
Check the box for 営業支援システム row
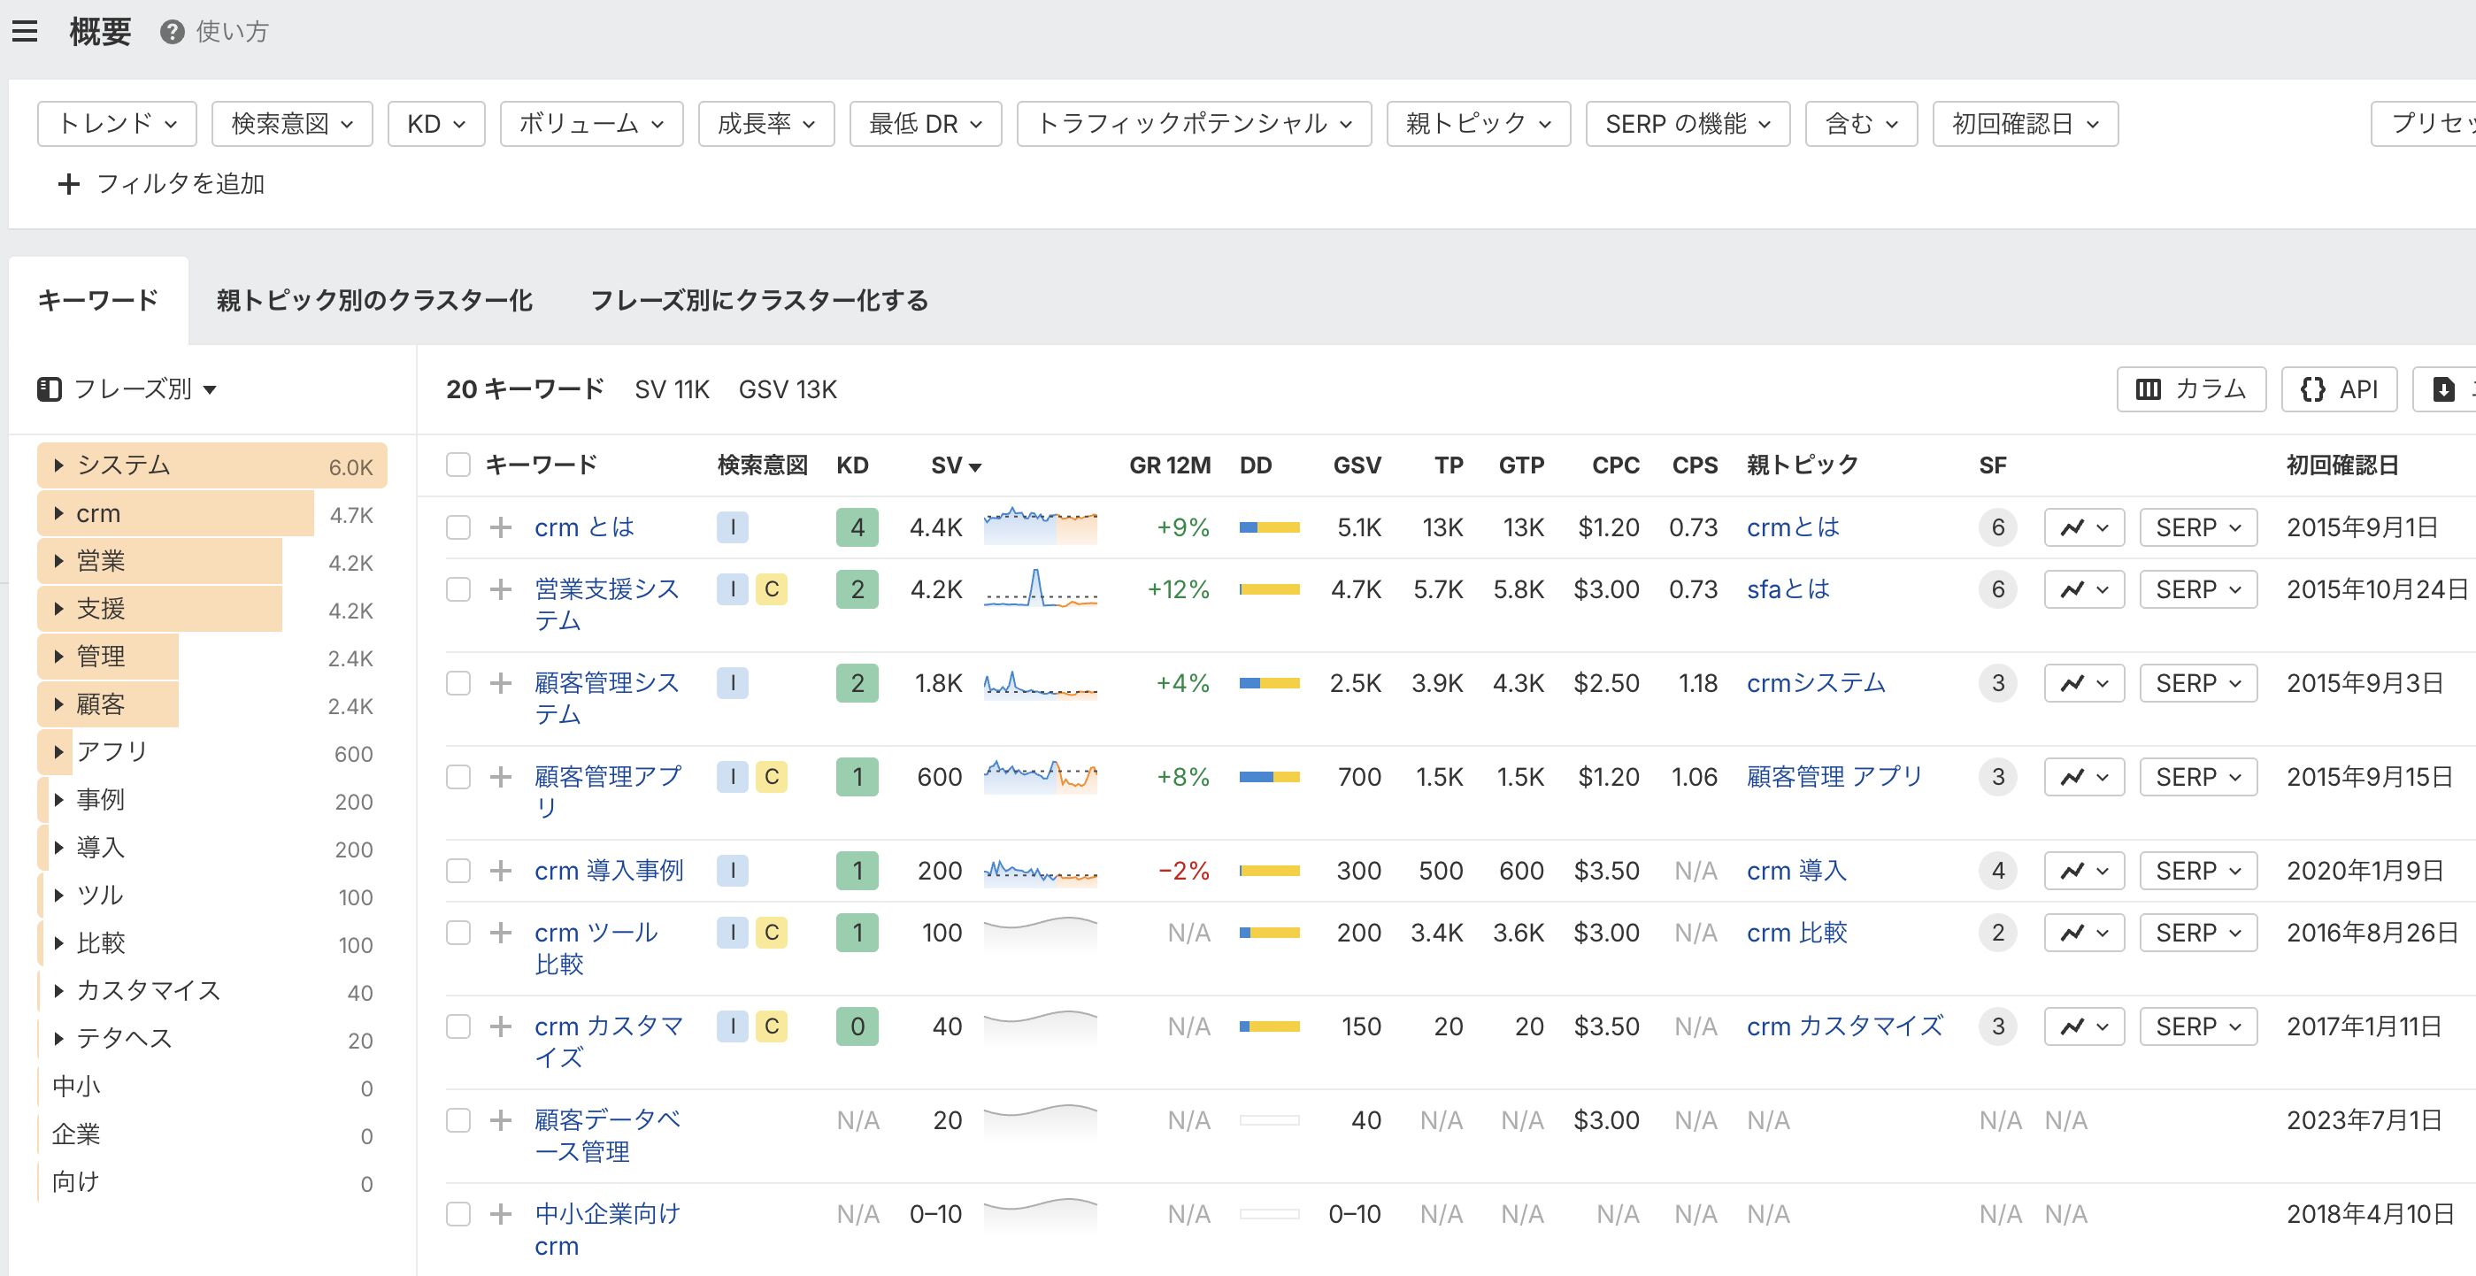[x=458, y=589]
